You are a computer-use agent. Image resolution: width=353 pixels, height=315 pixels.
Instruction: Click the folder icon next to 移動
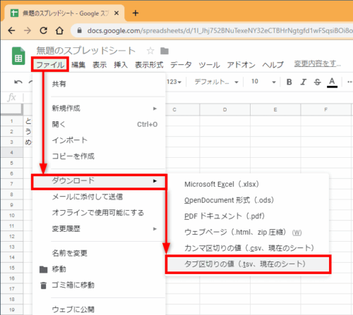click(x=43, y=269)
